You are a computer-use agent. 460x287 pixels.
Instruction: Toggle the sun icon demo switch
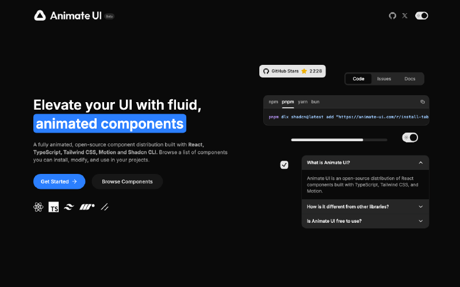tap(410, 137)
